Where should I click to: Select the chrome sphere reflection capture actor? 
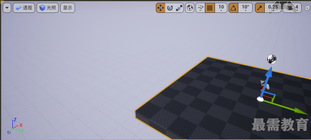pyautogui.click(x=271, y=59)
